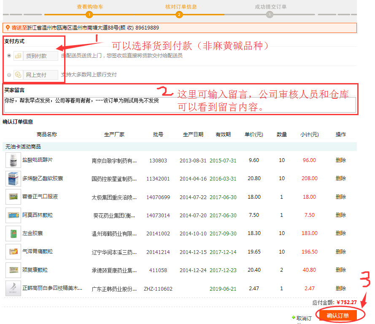Click the total amount ¥752.27
375x324 pixels.
[x=347, y=302]
